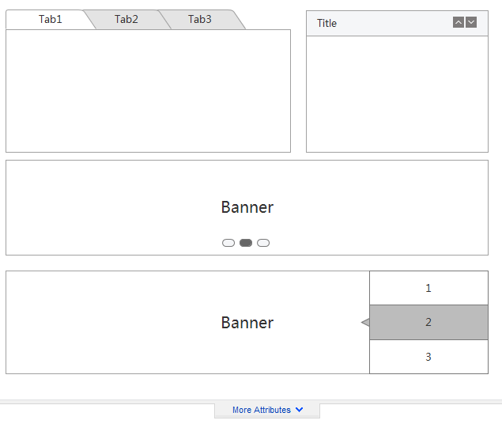
Task: Select the filled middle banner dot
Action: pyautogui.click(x=246, y=243)
